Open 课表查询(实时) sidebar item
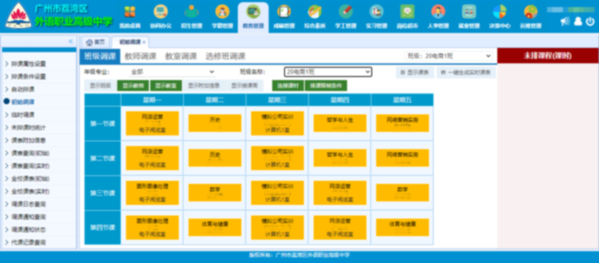599x263 pixels. pyautogui.click(x=30, y=166)
